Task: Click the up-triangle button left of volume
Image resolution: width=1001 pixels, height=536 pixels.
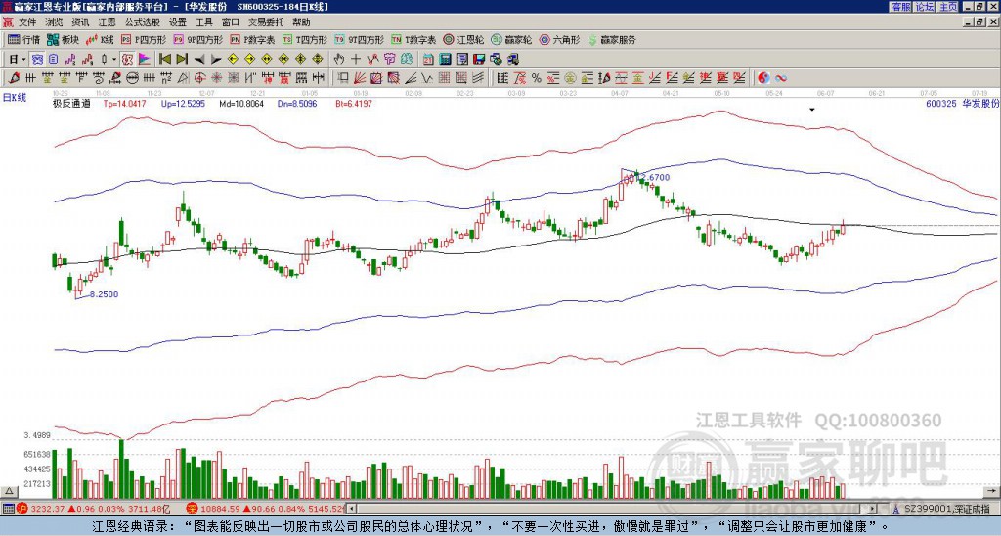Action: tap(9, 491)
